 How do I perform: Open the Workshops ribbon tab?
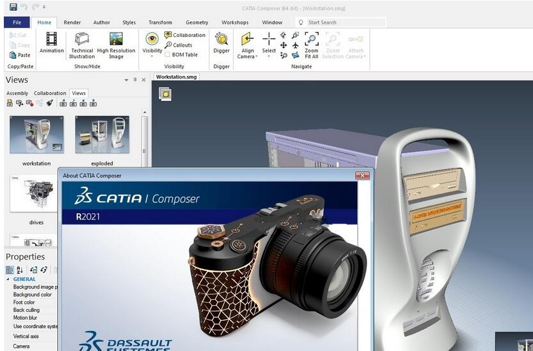(x=235, y=22)
